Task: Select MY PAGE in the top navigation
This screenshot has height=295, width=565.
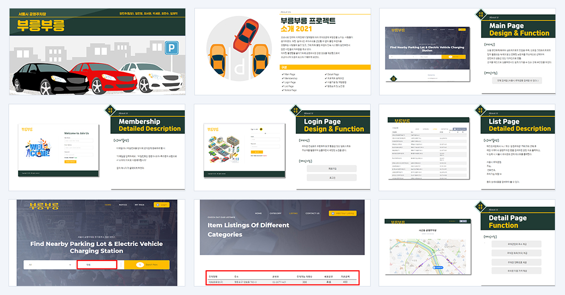Action: [x=140, y=205]
